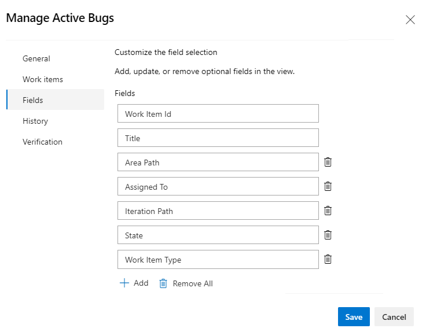Cancel the dialog changes
The height and width of the screenshot is (332, 426).
coord(394,316)
